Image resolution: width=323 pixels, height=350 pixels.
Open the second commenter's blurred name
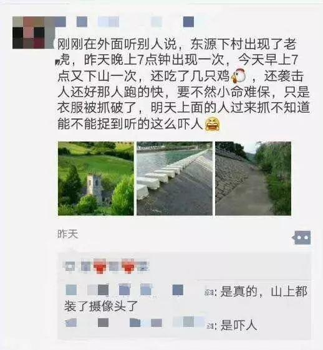click(x=135, y=323)
